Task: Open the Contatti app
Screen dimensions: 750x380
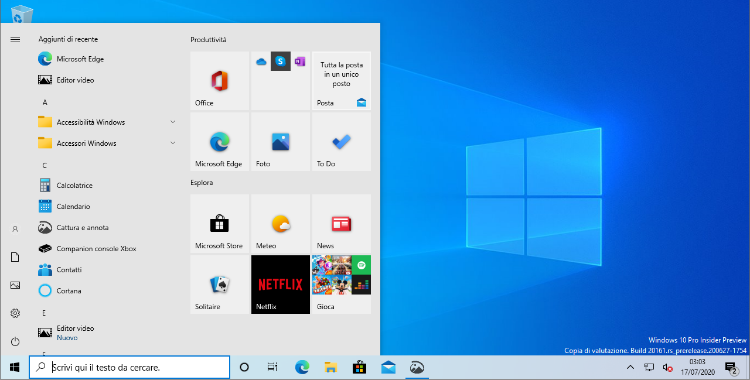Action: pyautogui.click(x=107, y=270)
